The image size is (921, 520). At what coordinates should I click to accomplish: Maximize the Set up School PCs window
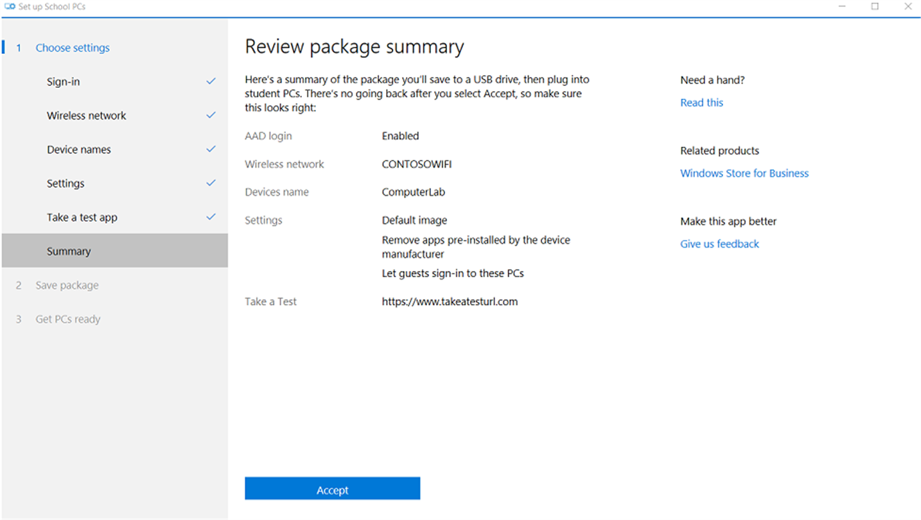click(875, 6)
